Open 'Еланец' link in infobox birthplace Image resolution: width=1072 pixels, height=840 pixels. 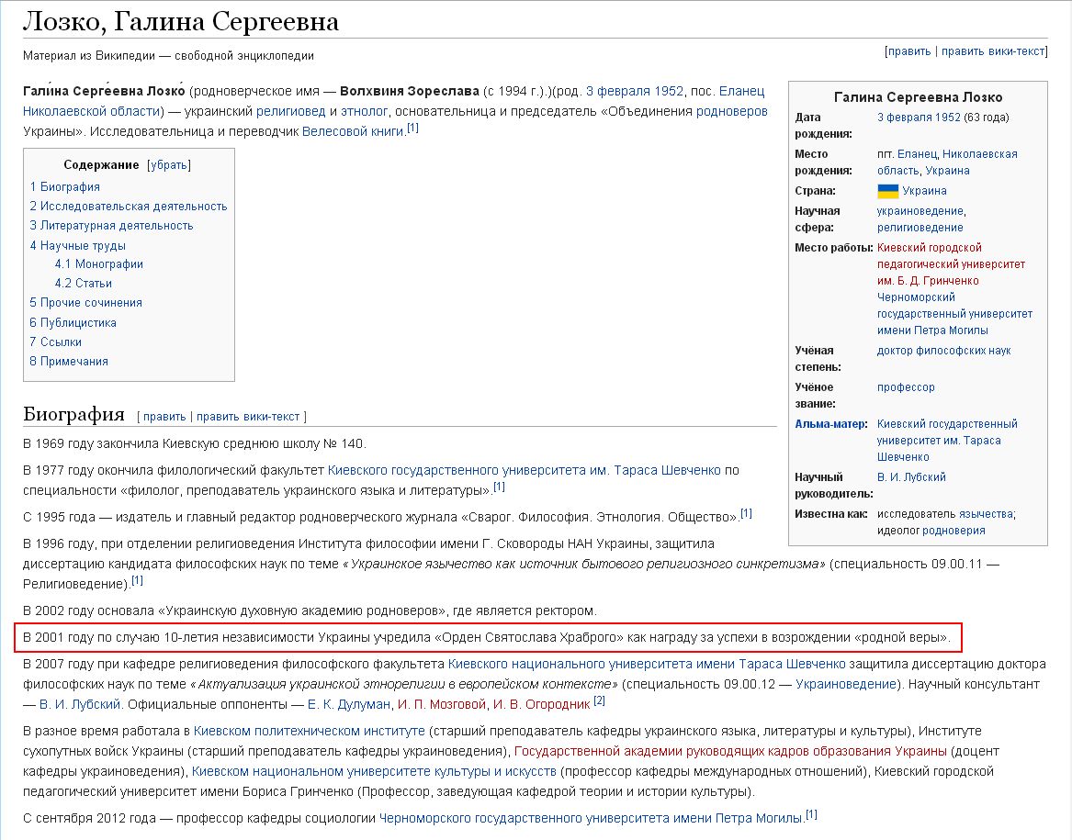point(917,154)
